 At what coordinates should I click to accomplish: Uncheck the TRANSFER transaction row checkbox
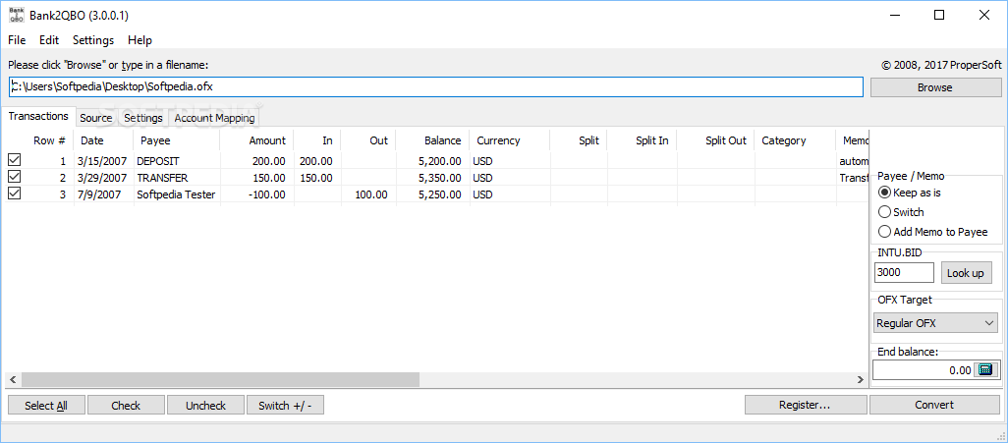click(14, 176)
